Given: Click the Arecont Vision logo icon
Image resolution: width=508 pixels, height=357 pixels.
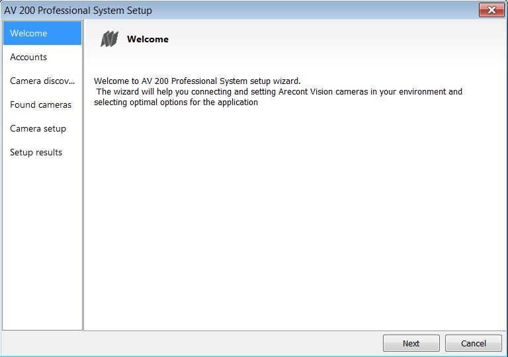Looking at the screenshot, I should (109, 39).
